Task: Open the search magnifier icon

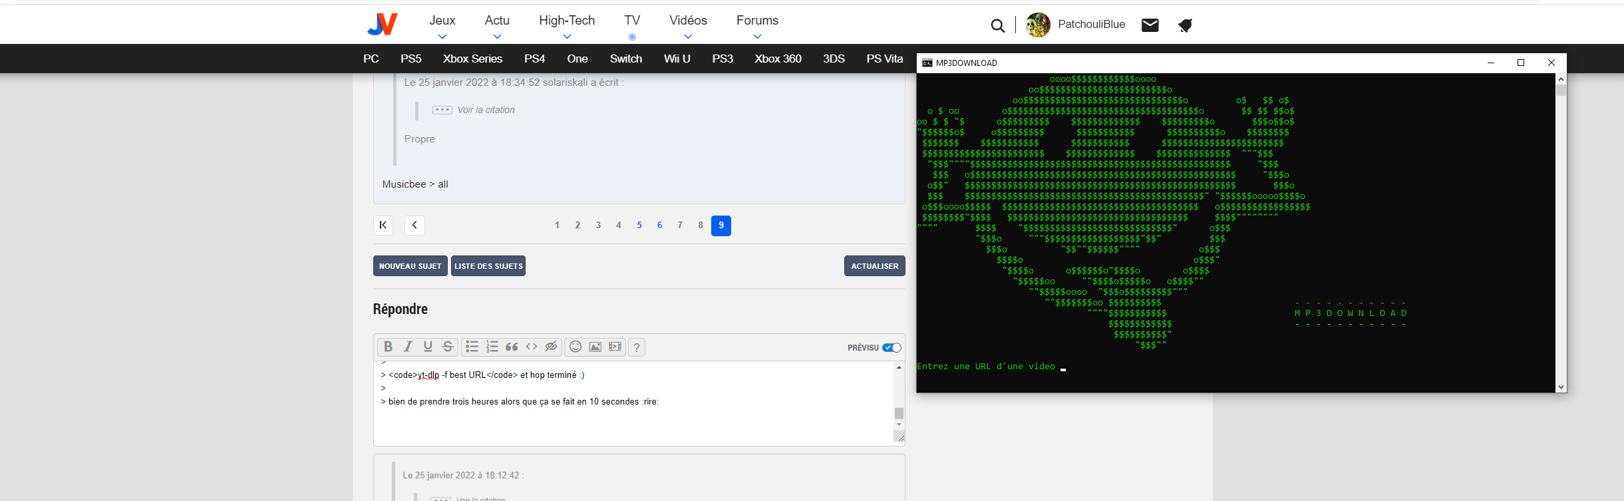Action: tap(997, 25)
